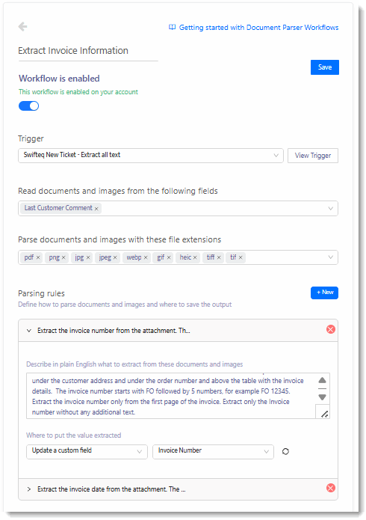The width and height of the screenshot is (366, 520).
Task: Open the Update a custom field dropdown
Action: pos(87,451)
